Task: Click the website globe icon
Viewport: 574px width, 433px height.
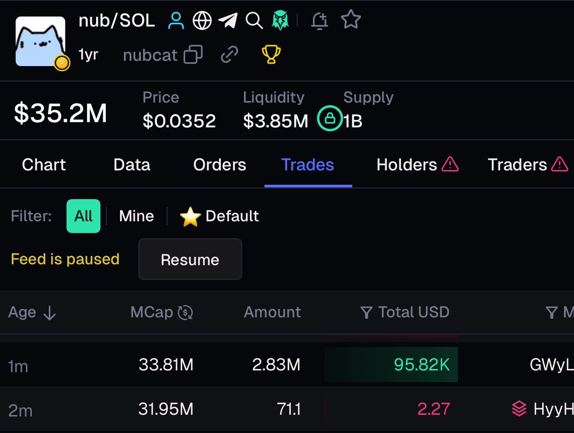Action: point(202,20)
